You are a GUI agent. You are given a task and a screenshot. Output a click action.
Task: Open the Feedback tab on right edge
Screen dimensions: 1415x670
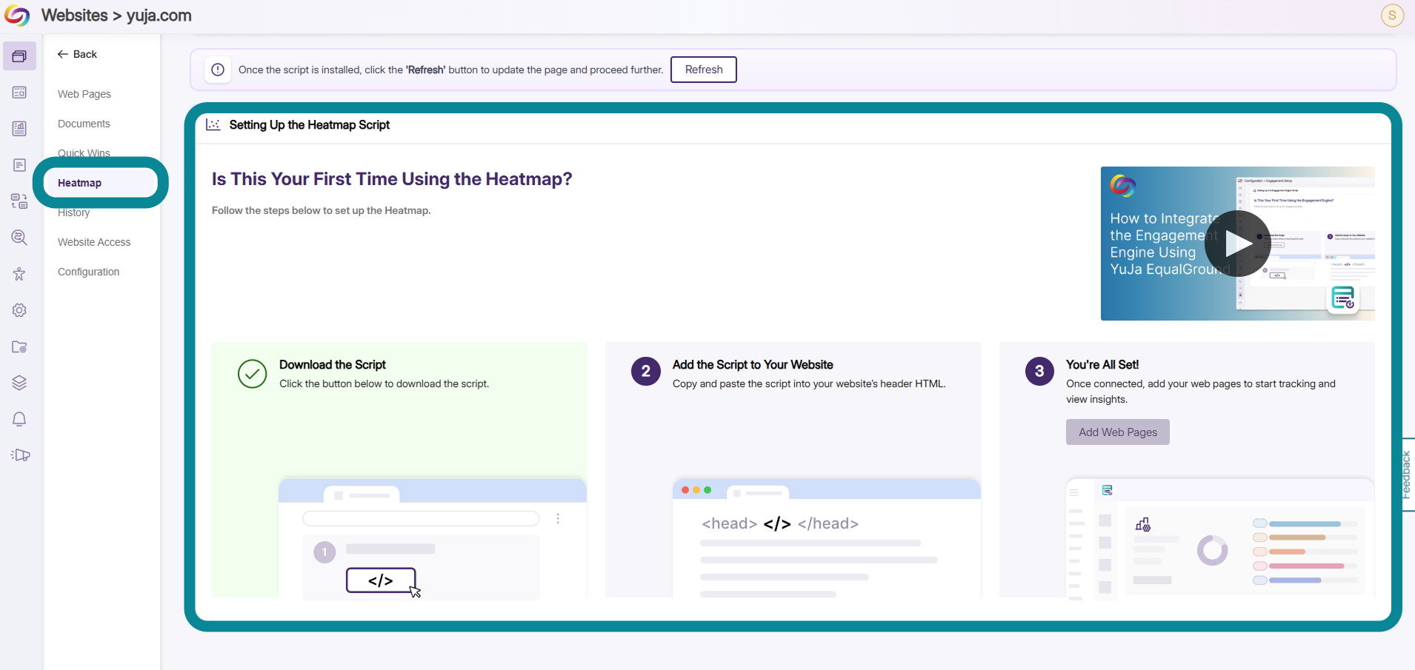[x=1407, y=475]
